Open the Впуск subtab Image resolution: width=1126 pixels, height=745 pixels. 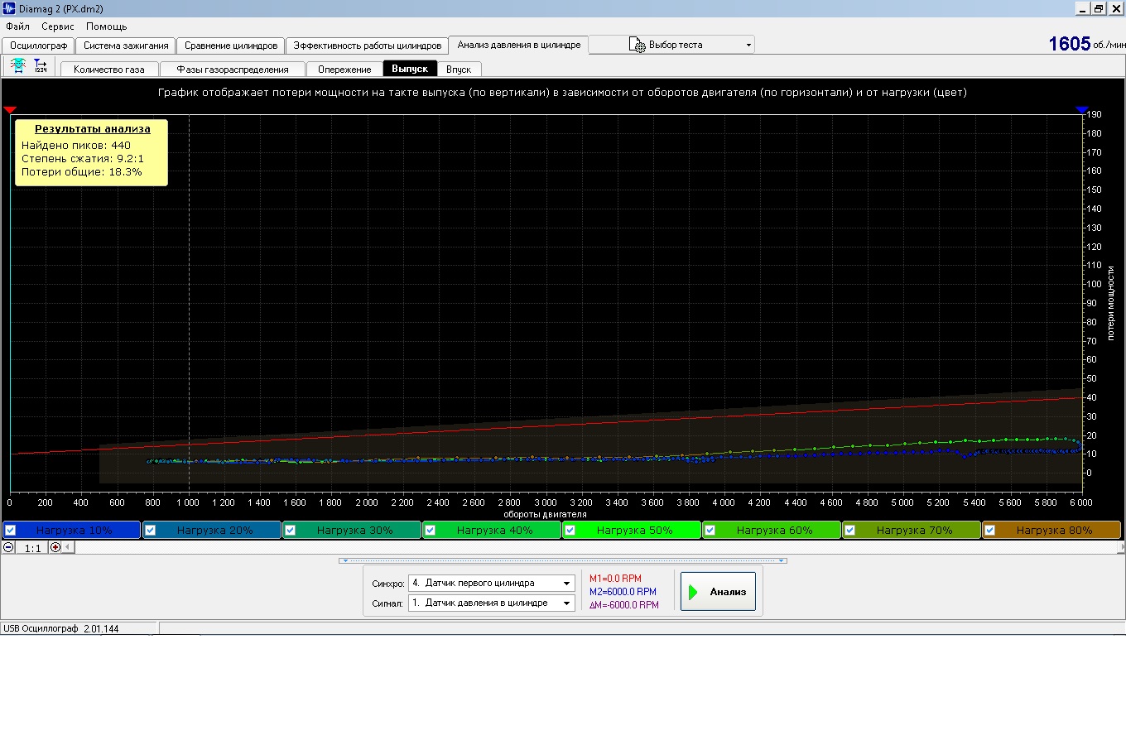click(x=459, y=70)
